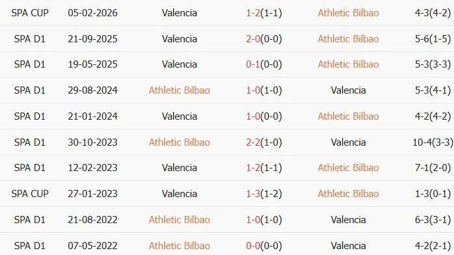Select Valencia away team on 29-08-2024
The width and height of the screenshot is (454, 255).
(349, 90)
